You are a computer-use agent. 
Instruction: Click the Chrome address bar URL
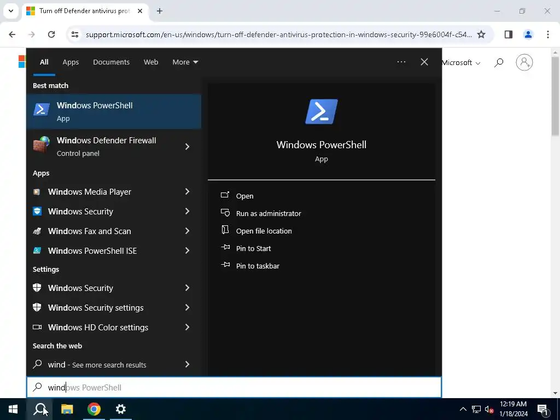click(x=278, y=34)
